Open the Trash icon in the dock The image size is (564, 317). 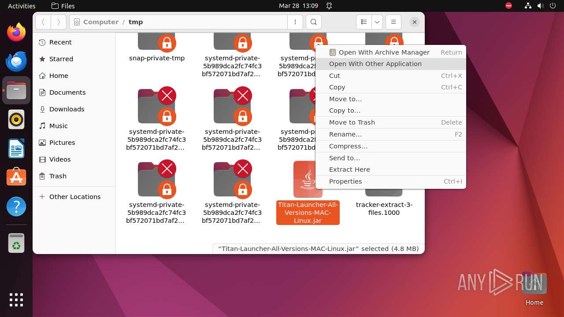[x=16, y=243]
